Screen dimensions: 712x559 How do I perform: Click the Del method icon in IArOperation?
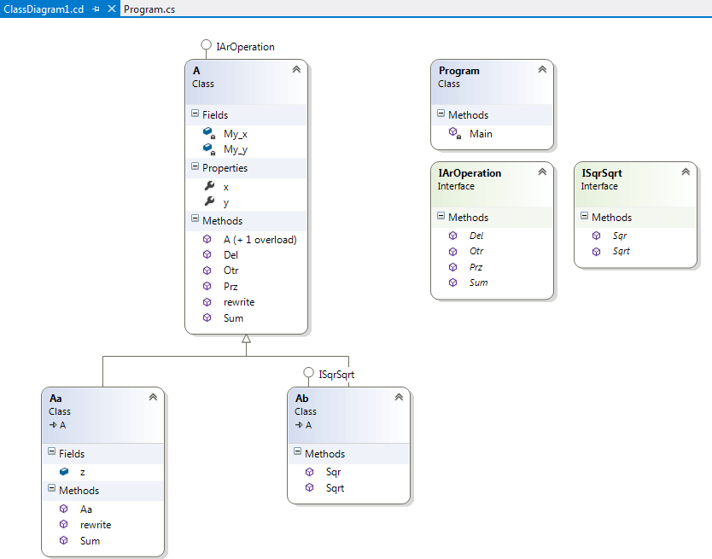pos(452,236)
